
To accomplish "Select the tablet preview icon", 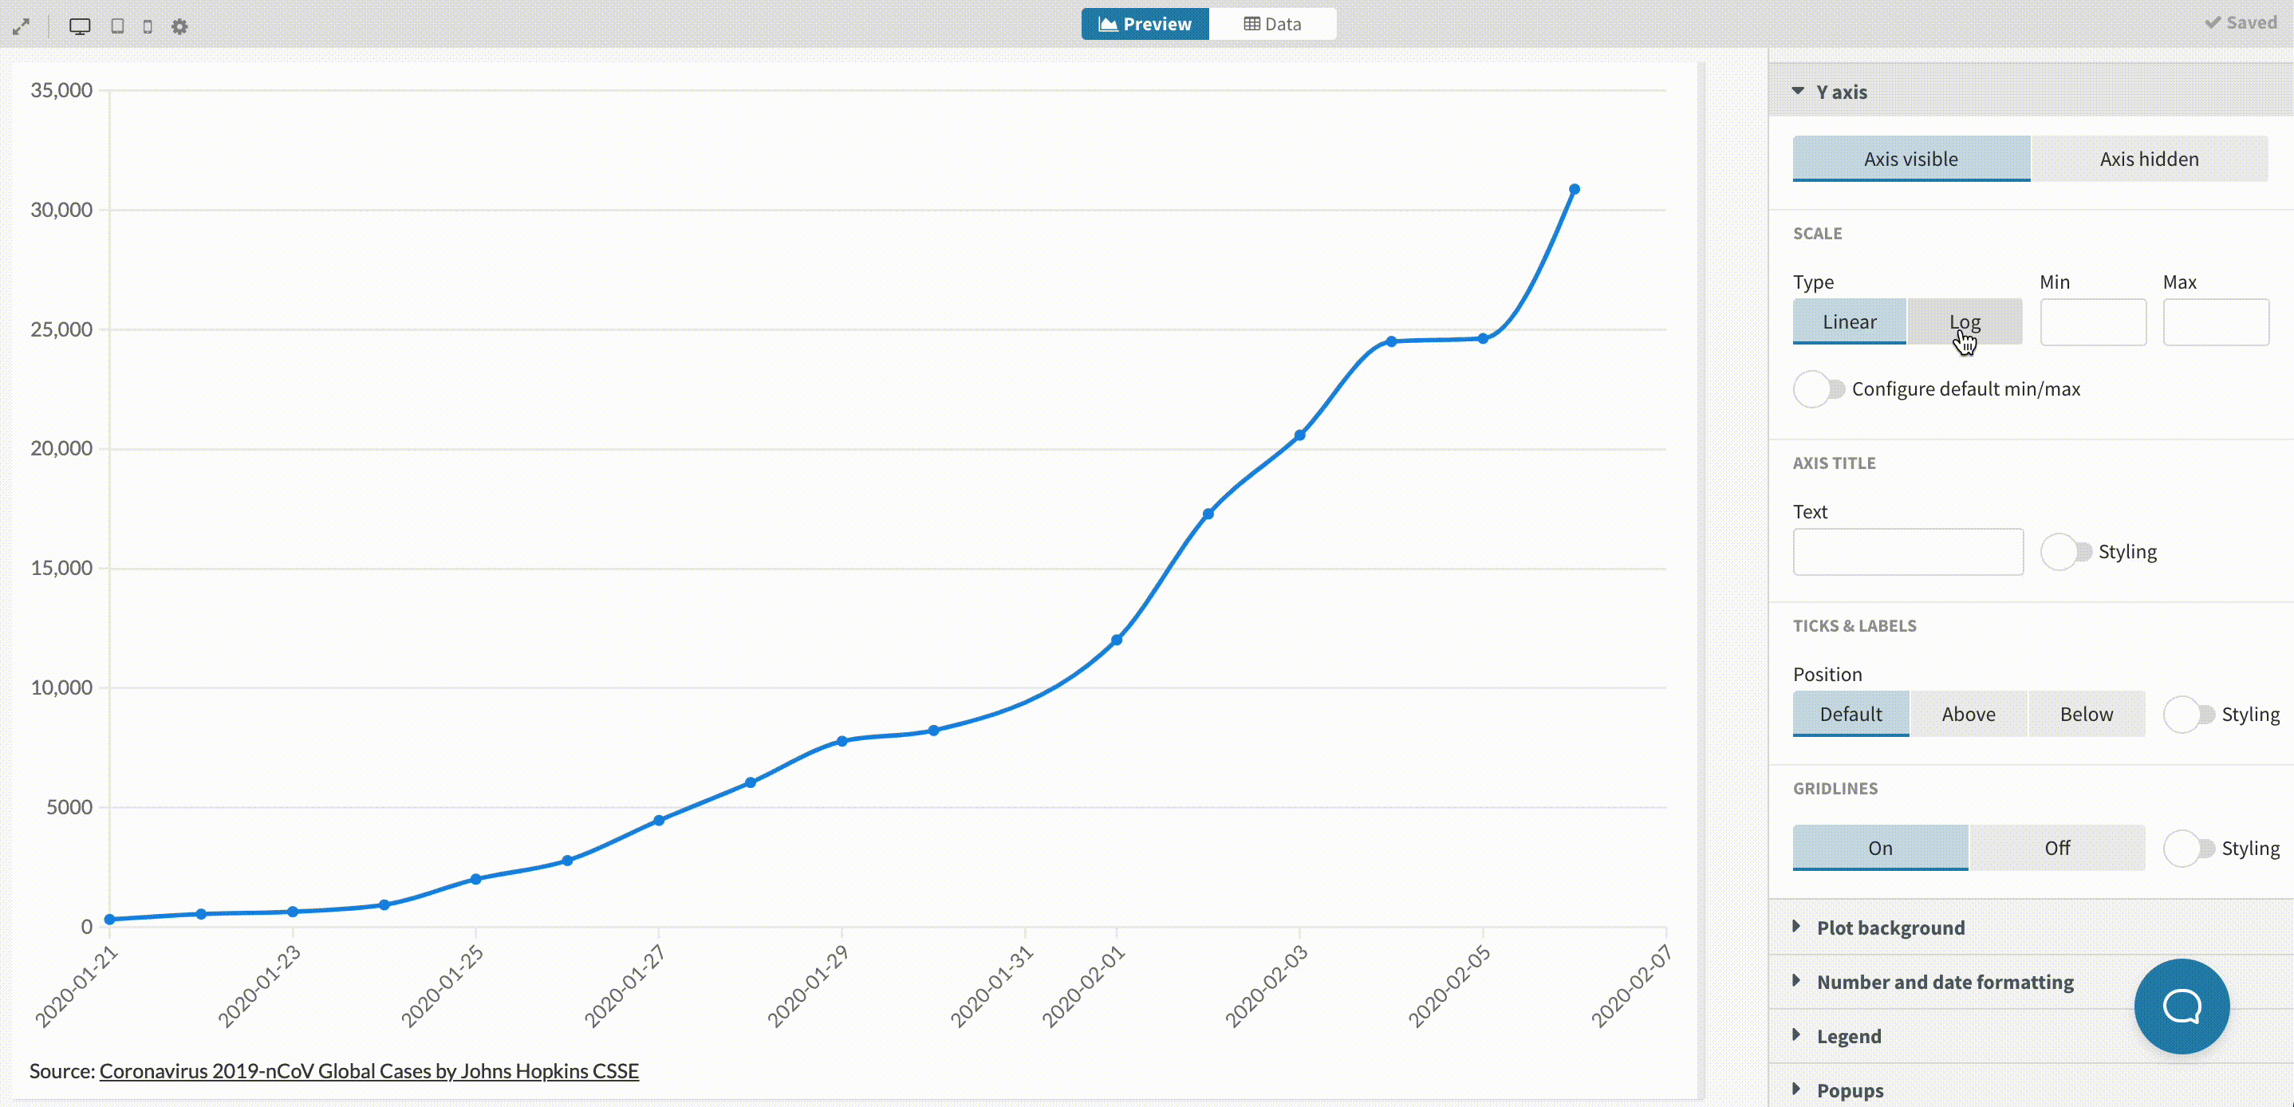I will pyautogui.click(x=117, y=26).
